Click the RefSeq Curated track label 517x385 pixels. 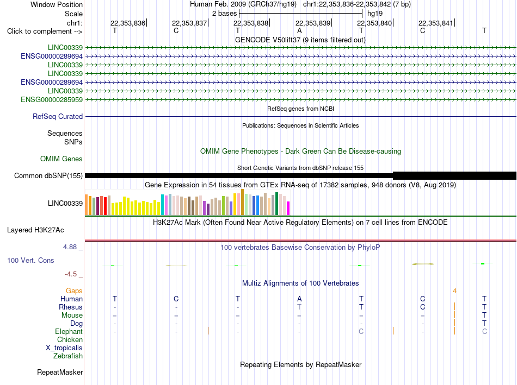(x=57, y=117)
